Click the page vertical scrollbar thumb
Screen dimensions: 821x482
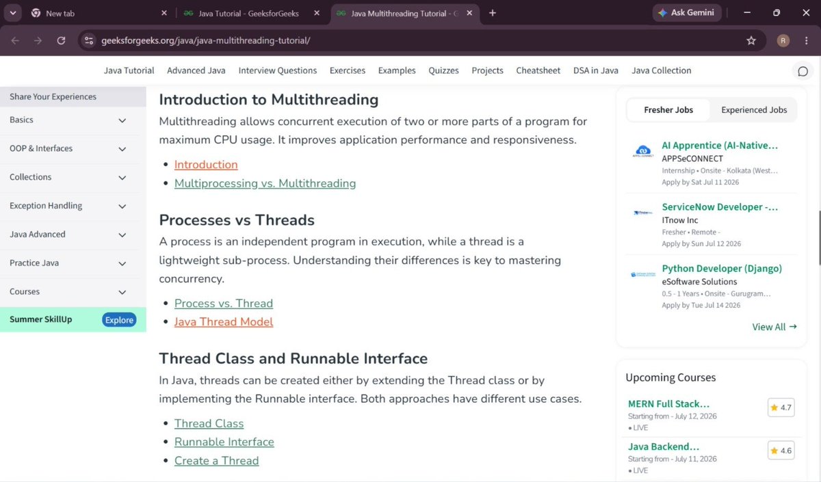pos(818,238)
